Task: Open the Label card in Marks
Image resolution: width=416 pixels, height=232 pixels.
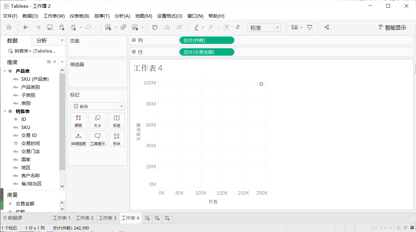Action: pos(117,120)
